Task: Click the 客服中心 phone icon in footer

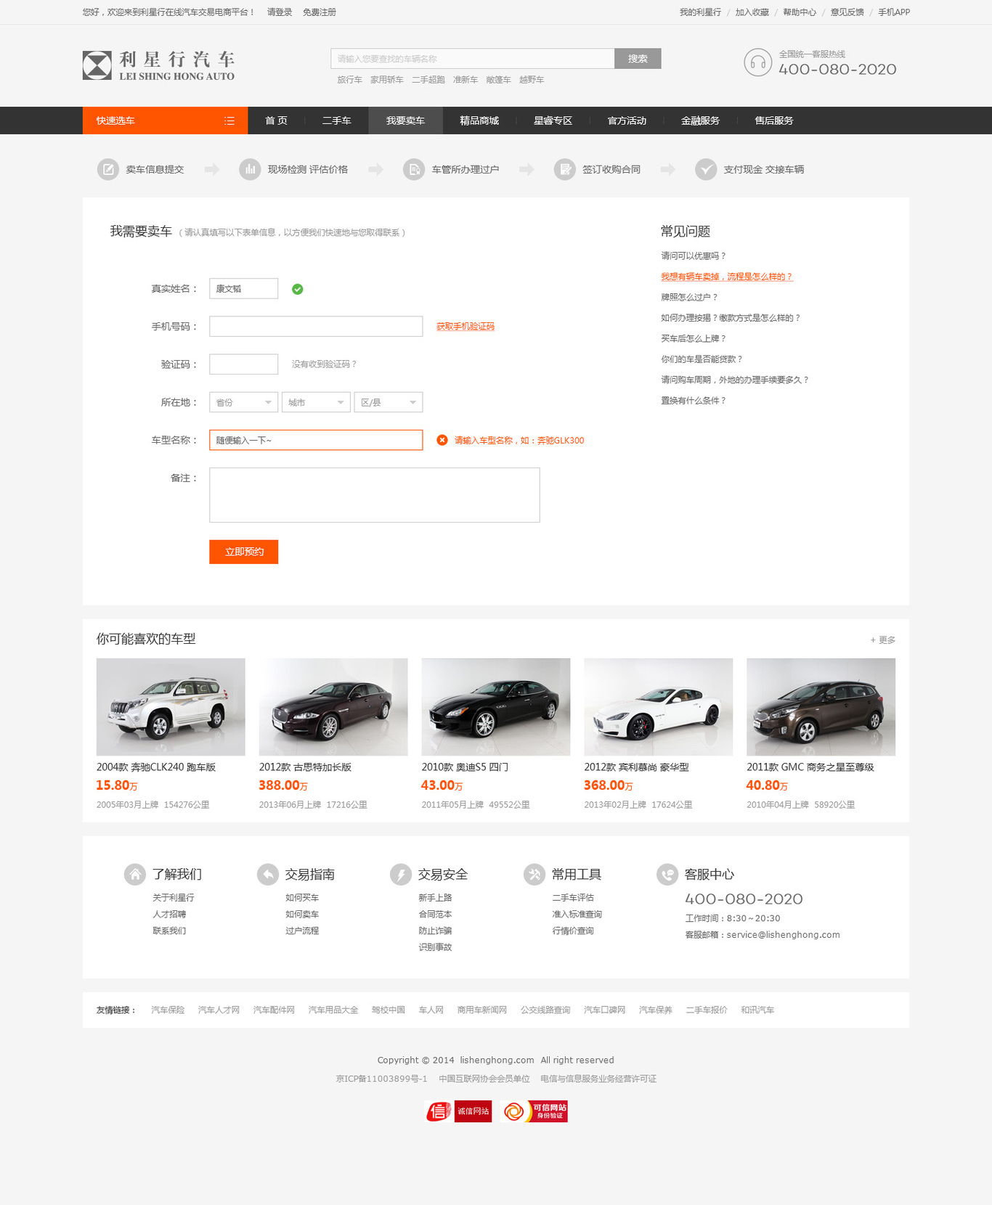Action: 667,874
